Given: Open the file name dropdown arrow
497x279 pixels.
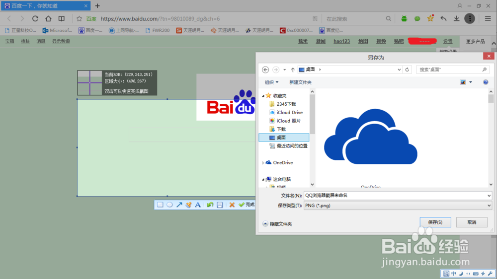Looking at the screenshot, I should pos(489,196).
